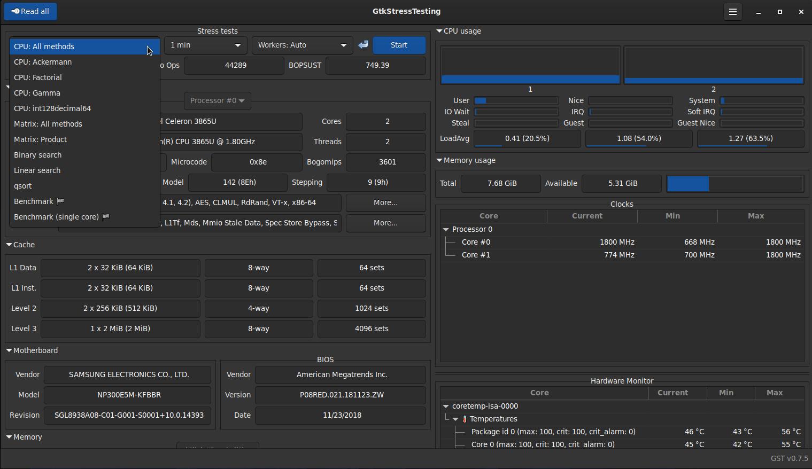Collapse the coretemp-isa-0000 tree node
812x469 pixels.
click(x=446, y=406)
